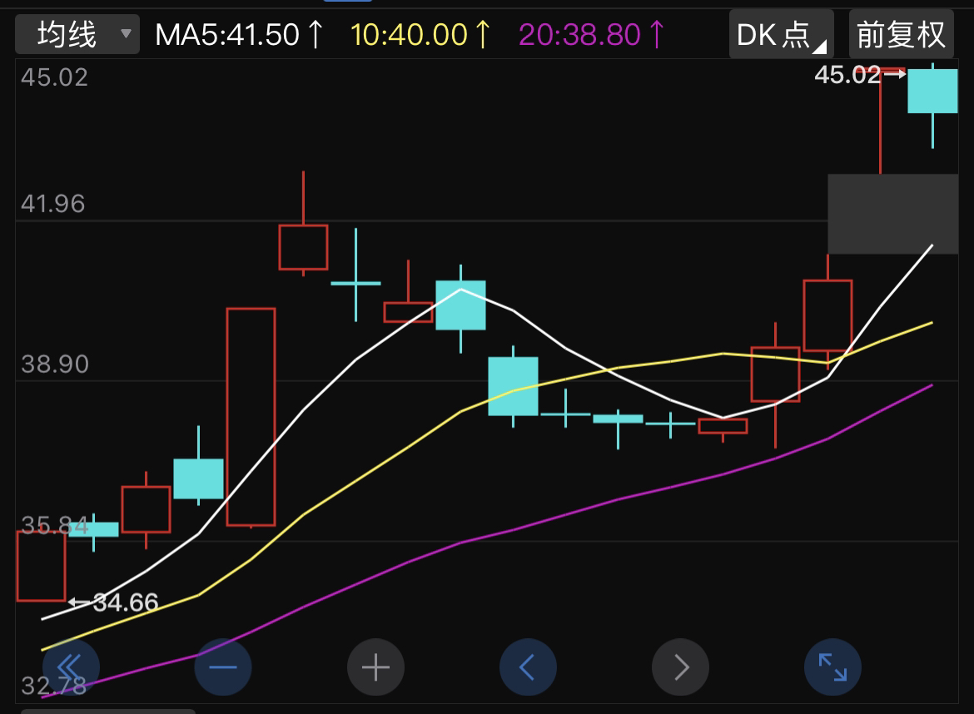Click the 32.78 price axis label

click(x=53, y=686)
